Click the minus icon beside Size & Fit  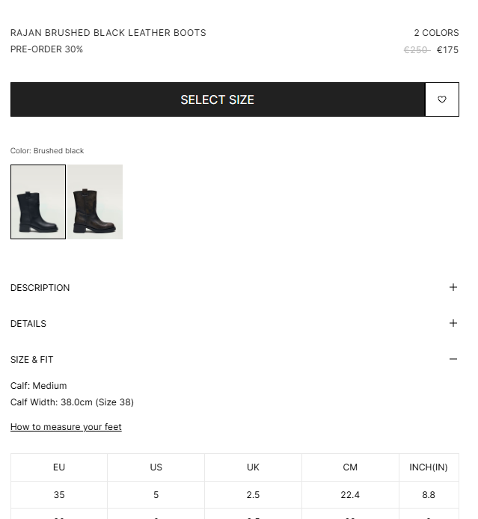pos(453,359)
